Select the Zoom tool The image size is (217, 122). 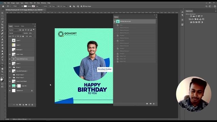coord(2,72)
